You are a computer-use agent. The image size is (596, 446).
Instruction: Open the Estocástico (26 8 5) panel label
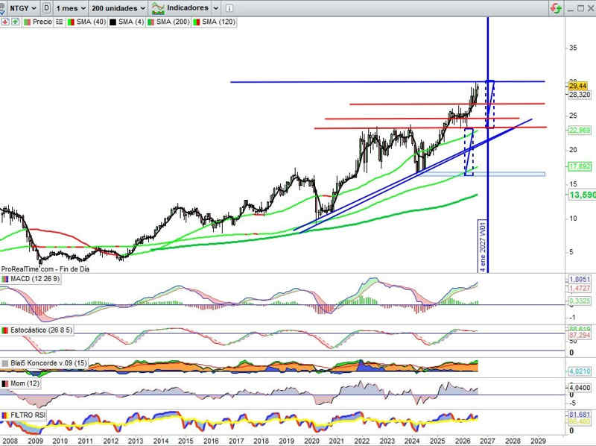coord(41,330)
